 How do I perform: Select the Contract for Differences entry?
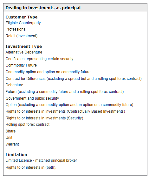[x=74, y=79]
